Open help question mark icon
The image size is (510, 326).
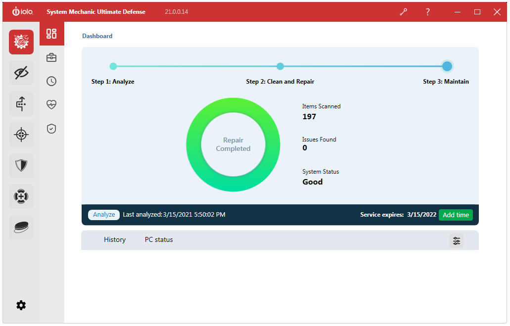click(x=428, y=12)
